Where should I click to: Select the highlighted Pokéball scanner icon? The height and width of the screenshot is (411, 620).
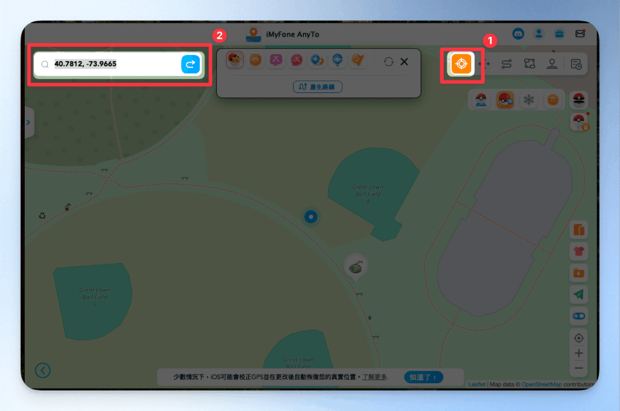pyautogui.click(x=506, y=100)
